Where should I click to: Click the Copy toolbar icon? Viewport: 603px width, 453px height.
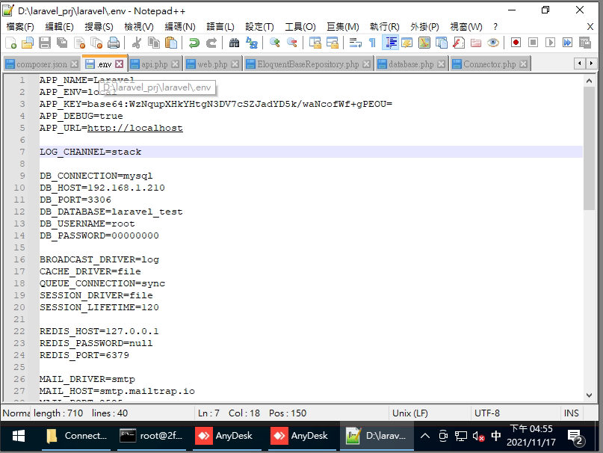(x=154, y=43)
